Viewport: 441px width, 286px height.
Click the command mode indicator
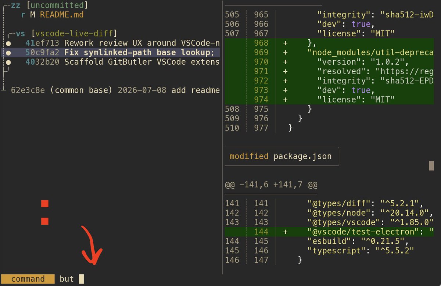[x=28, y=279]
